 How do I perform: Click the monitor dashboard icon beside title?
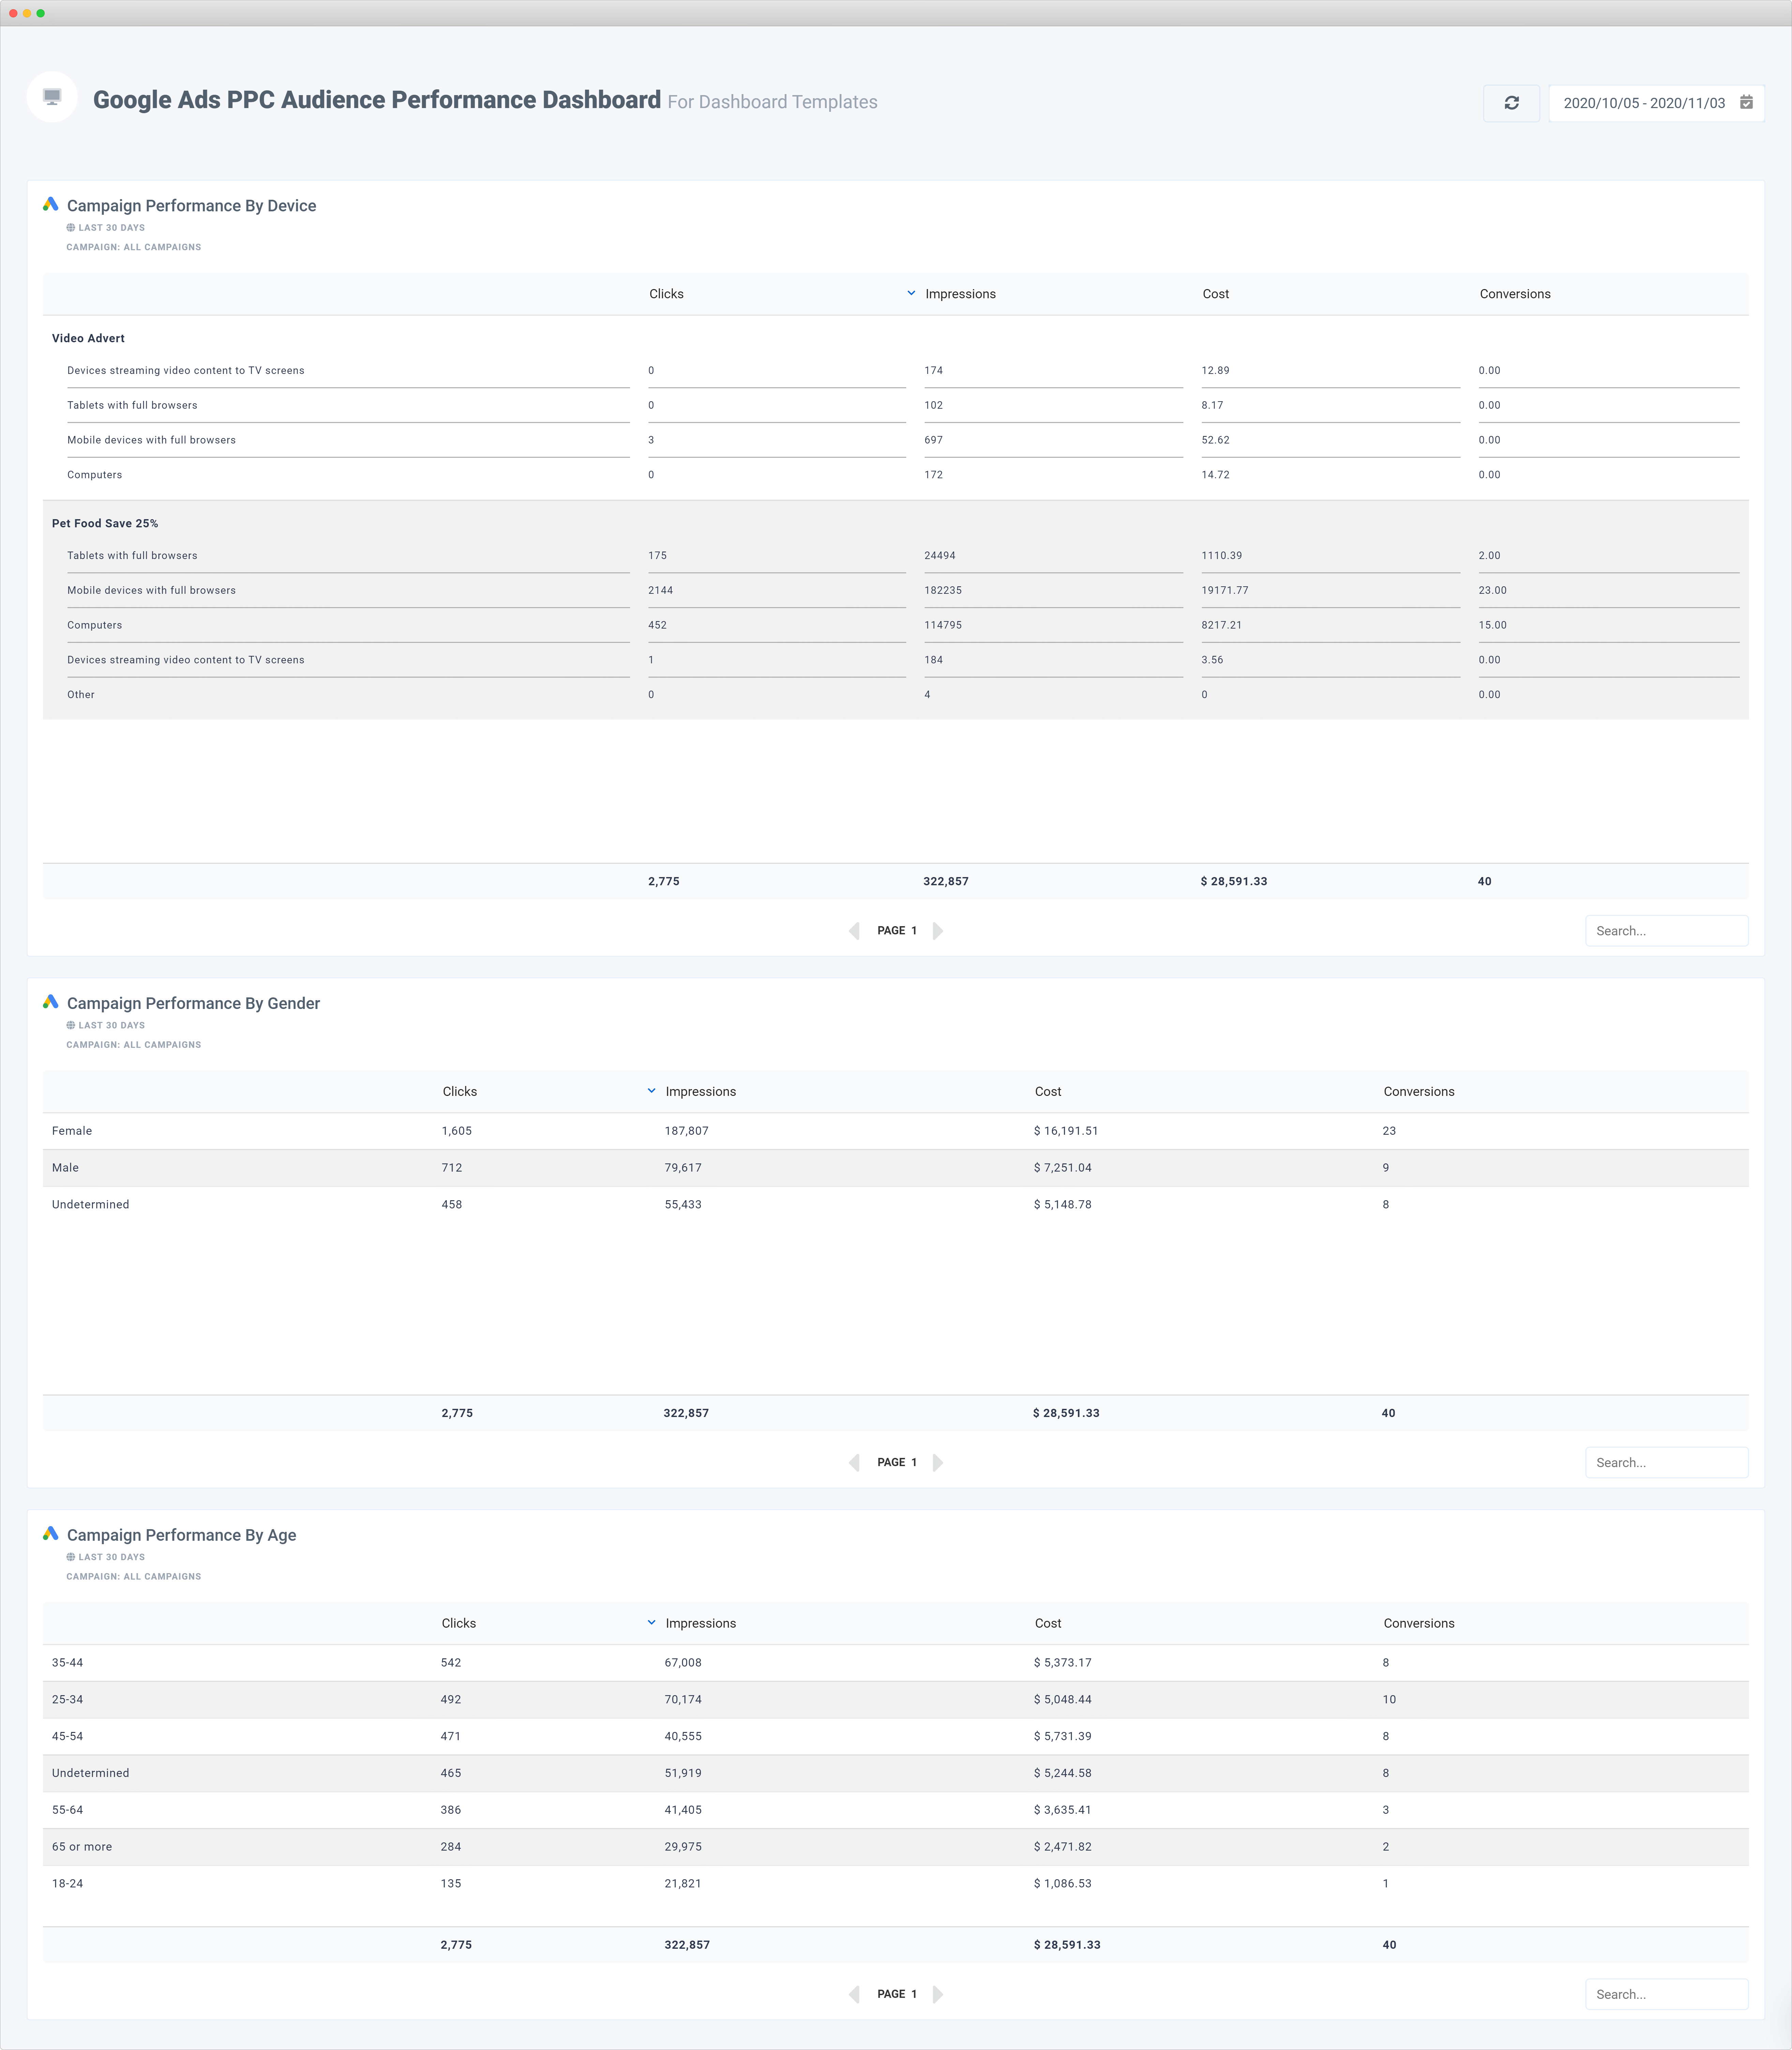(52, 97)
